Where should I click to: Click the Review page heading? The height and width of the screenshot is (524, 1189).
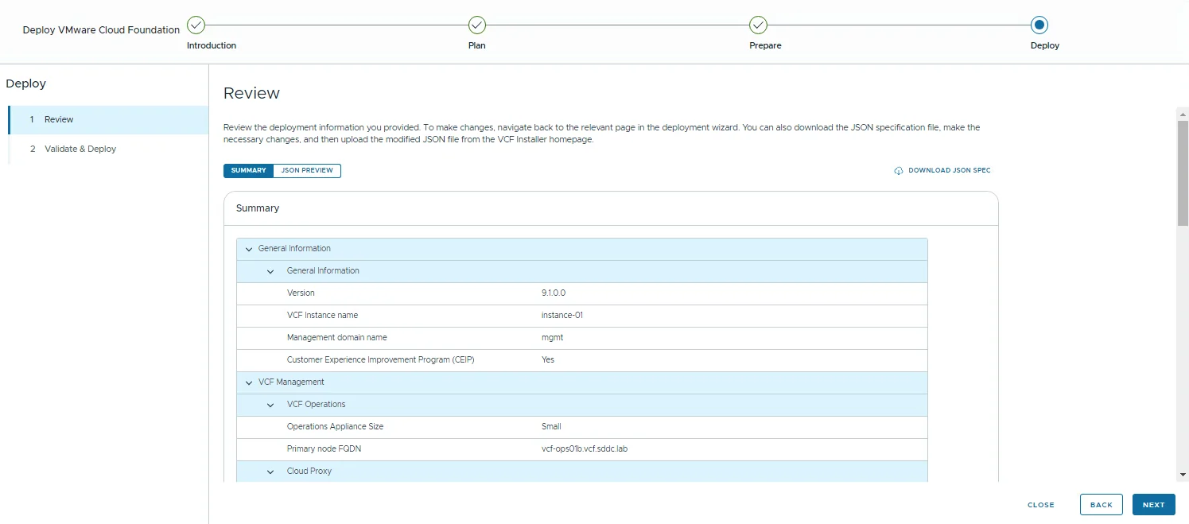(251, 93)
